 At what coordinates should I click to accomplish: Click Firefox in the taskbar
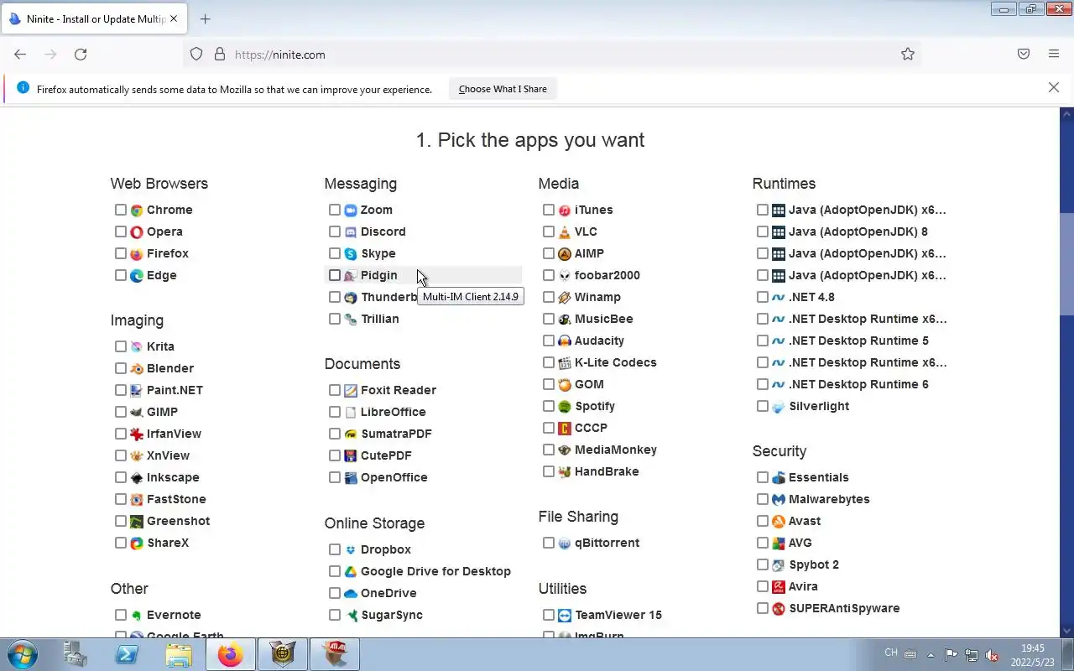tap(231, 654)
